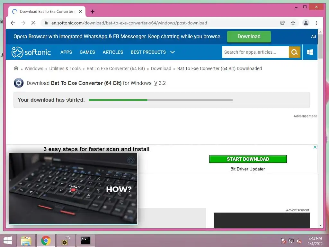Open the BEST PRODUCTS menu
Viewport: 329px width, 247px height.
coord(148,52)
